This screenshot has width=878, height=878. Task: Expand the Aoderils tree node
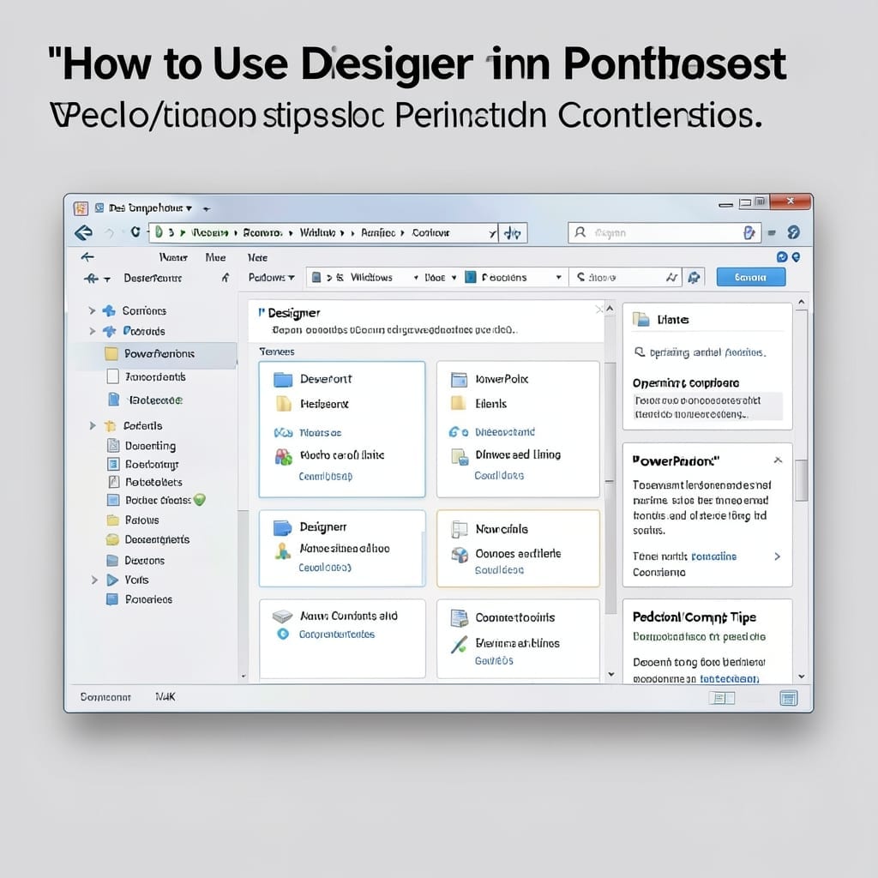click(93, 425)
